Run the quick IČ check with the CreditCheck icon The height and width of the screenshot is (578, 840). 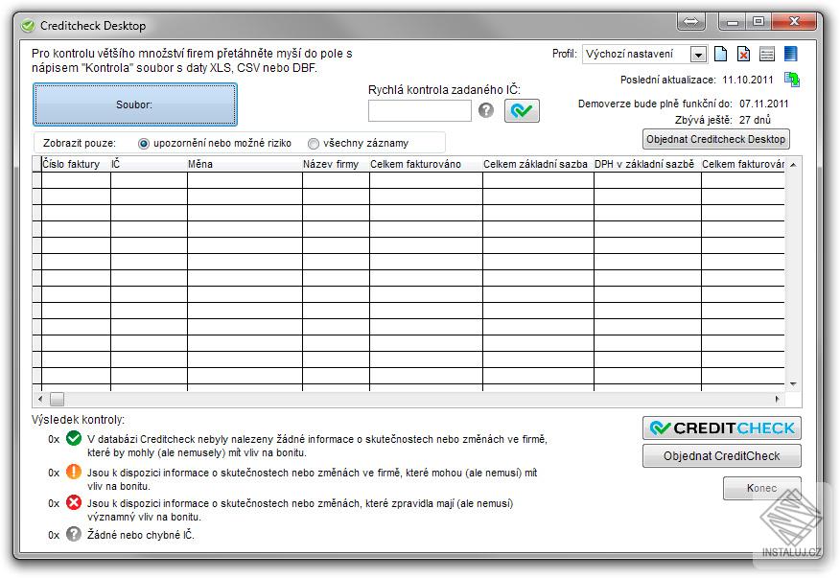click(522, 110)
